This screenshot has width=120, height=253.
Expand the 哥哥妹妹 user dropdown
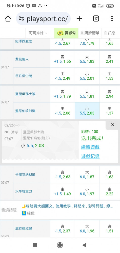[38, 33]
